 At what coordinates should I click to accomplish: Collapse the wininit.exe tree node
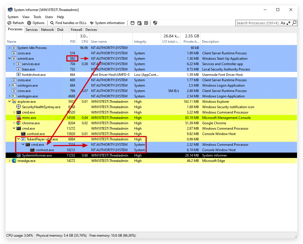tap(9, 58)
